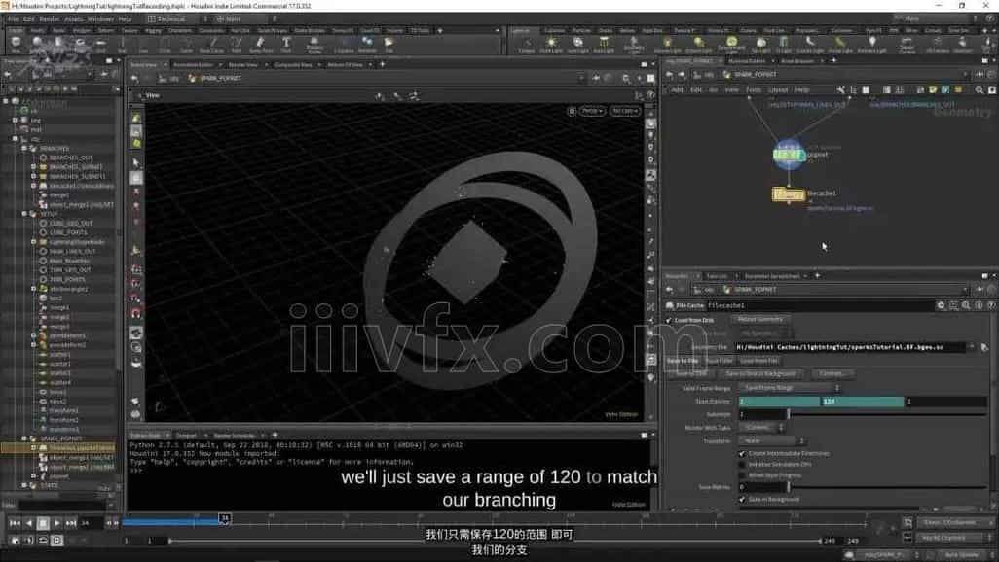The height and width of the screenshot is (562, 999).
Task: Switch to the Animation Editor tab
Action: (x=194, y=65)
